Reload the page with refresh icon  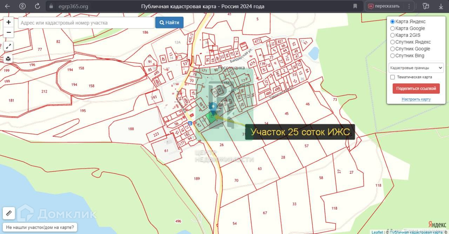click(38, 6)
